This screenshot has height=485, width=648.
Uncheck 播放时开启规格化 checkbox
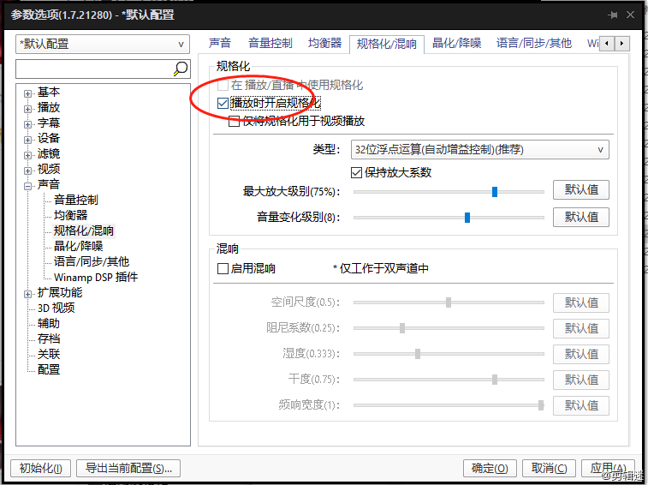(x=223, y=103)
